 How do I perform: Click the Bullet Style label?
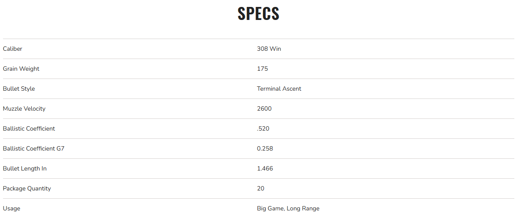[x=19, y=88]
